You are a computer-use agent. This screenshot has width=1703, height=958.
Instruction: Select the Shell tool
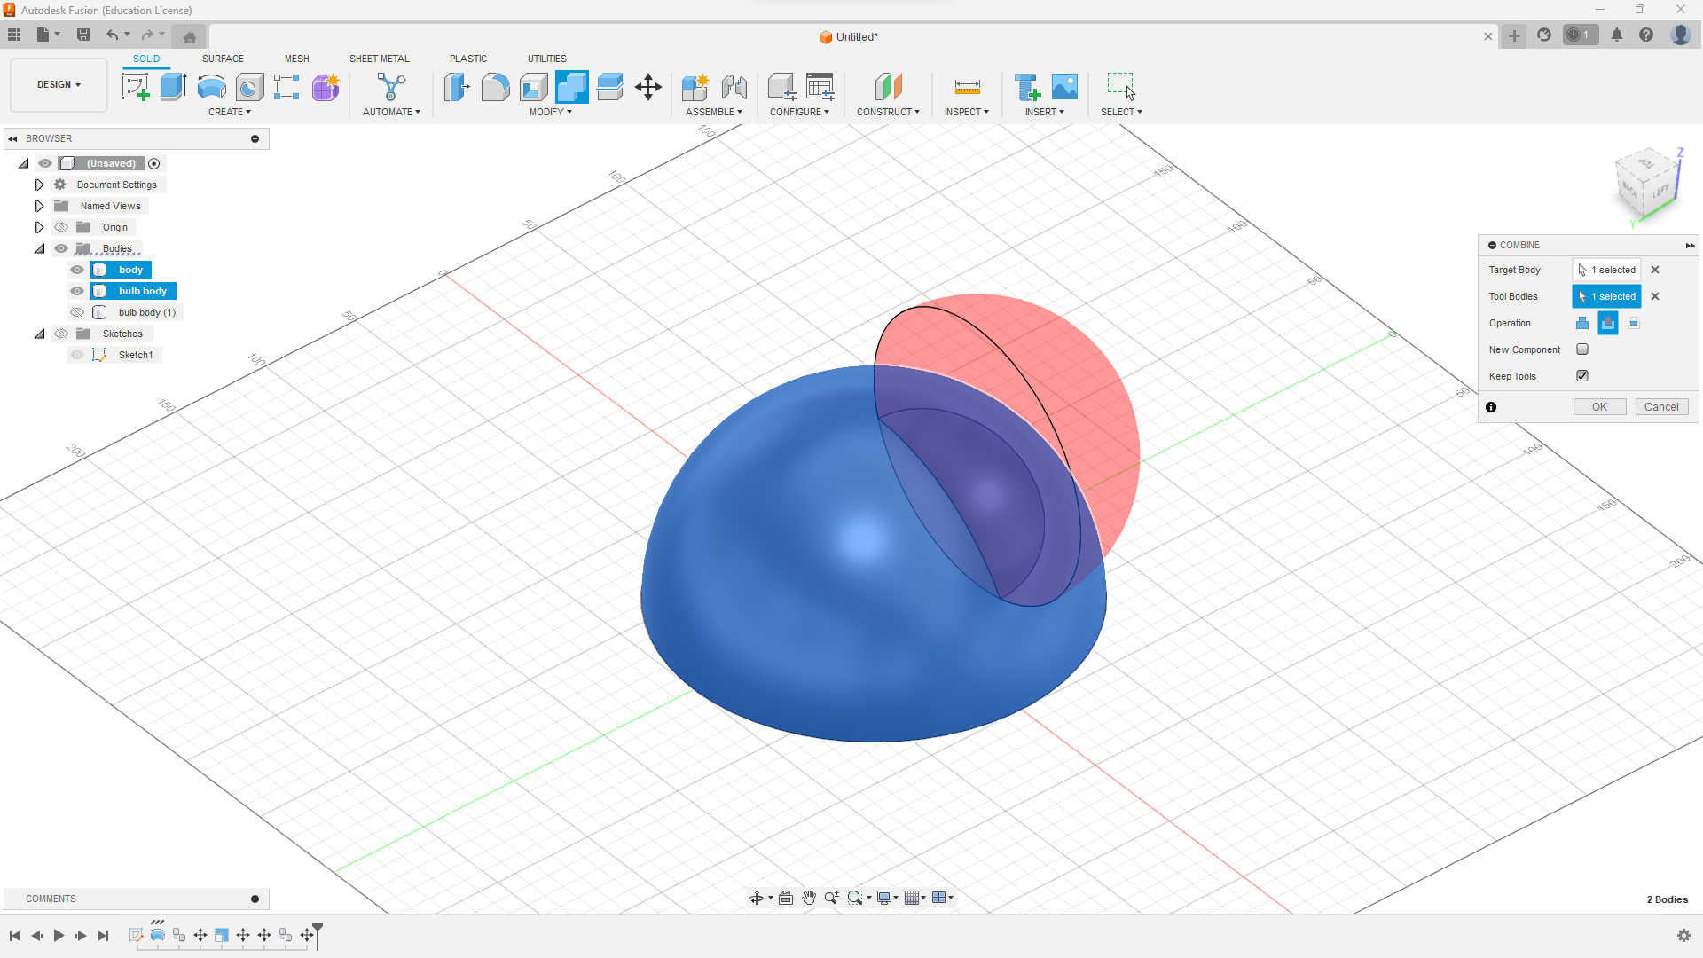(533, 87)
